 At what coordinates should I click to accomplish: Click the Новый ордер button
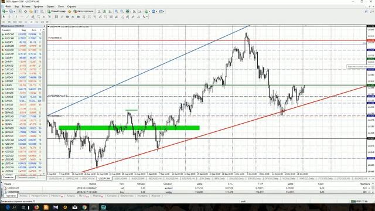pos(56,11)
